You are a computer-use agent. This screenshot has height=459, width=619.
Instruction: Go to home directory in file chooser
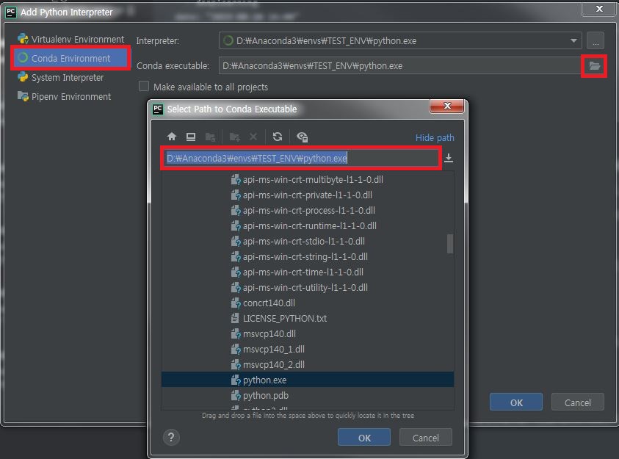tap(171, 137)
